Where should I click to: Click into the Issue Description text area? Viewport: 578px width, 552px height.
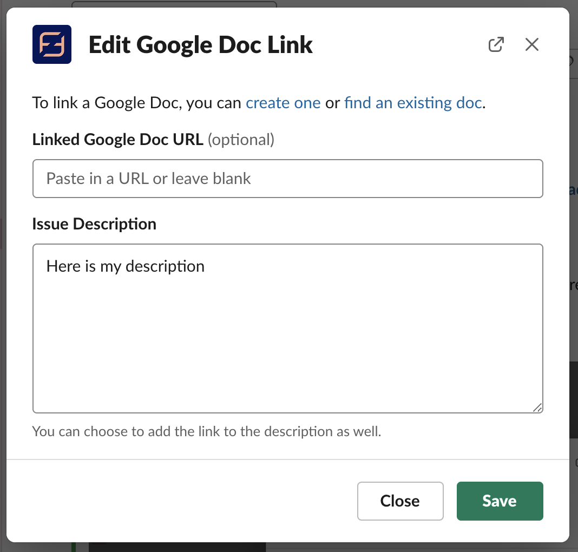click(x=287, y=328)
